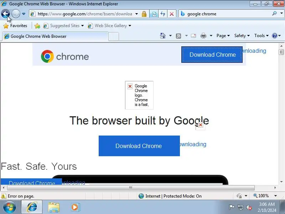Click Internet Protected Mode status text
The height and width of the screenshot is (214, 285).
173,196
